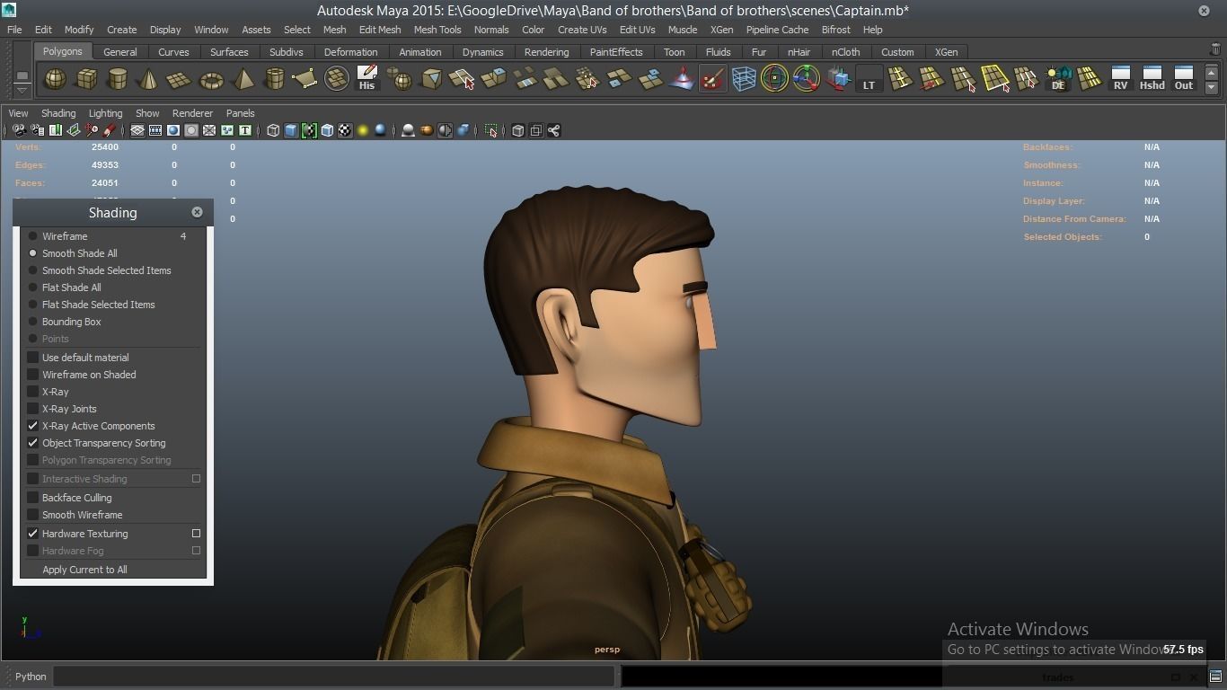Enable Smooth Wireframe checkbox
The width and height of the screenshot is (1227, 690).
pos(33,515)
